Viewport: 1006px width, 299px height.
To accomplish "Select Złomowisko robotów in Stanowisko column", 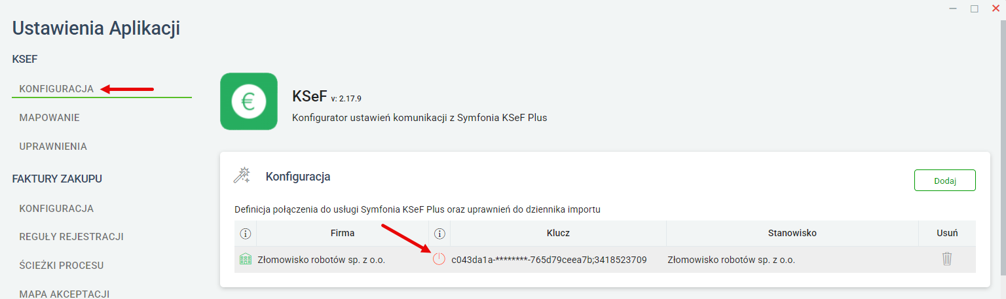I will point(731,260).
